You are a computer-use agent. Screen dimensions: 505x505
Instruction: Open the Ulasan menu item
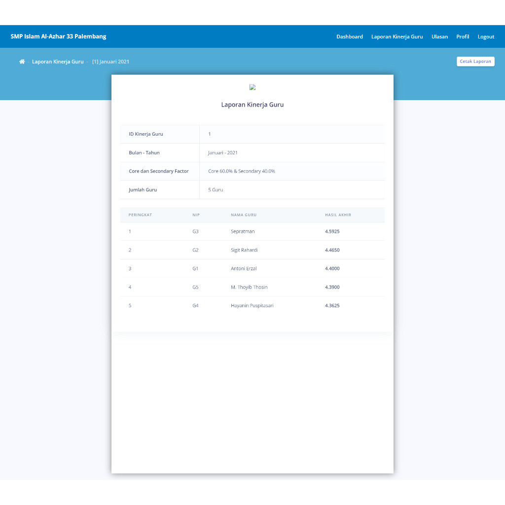(439, 36)
